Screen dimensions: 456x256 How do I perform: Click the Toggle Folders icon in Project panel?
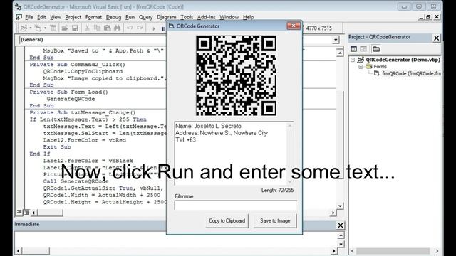click(376, 49)
